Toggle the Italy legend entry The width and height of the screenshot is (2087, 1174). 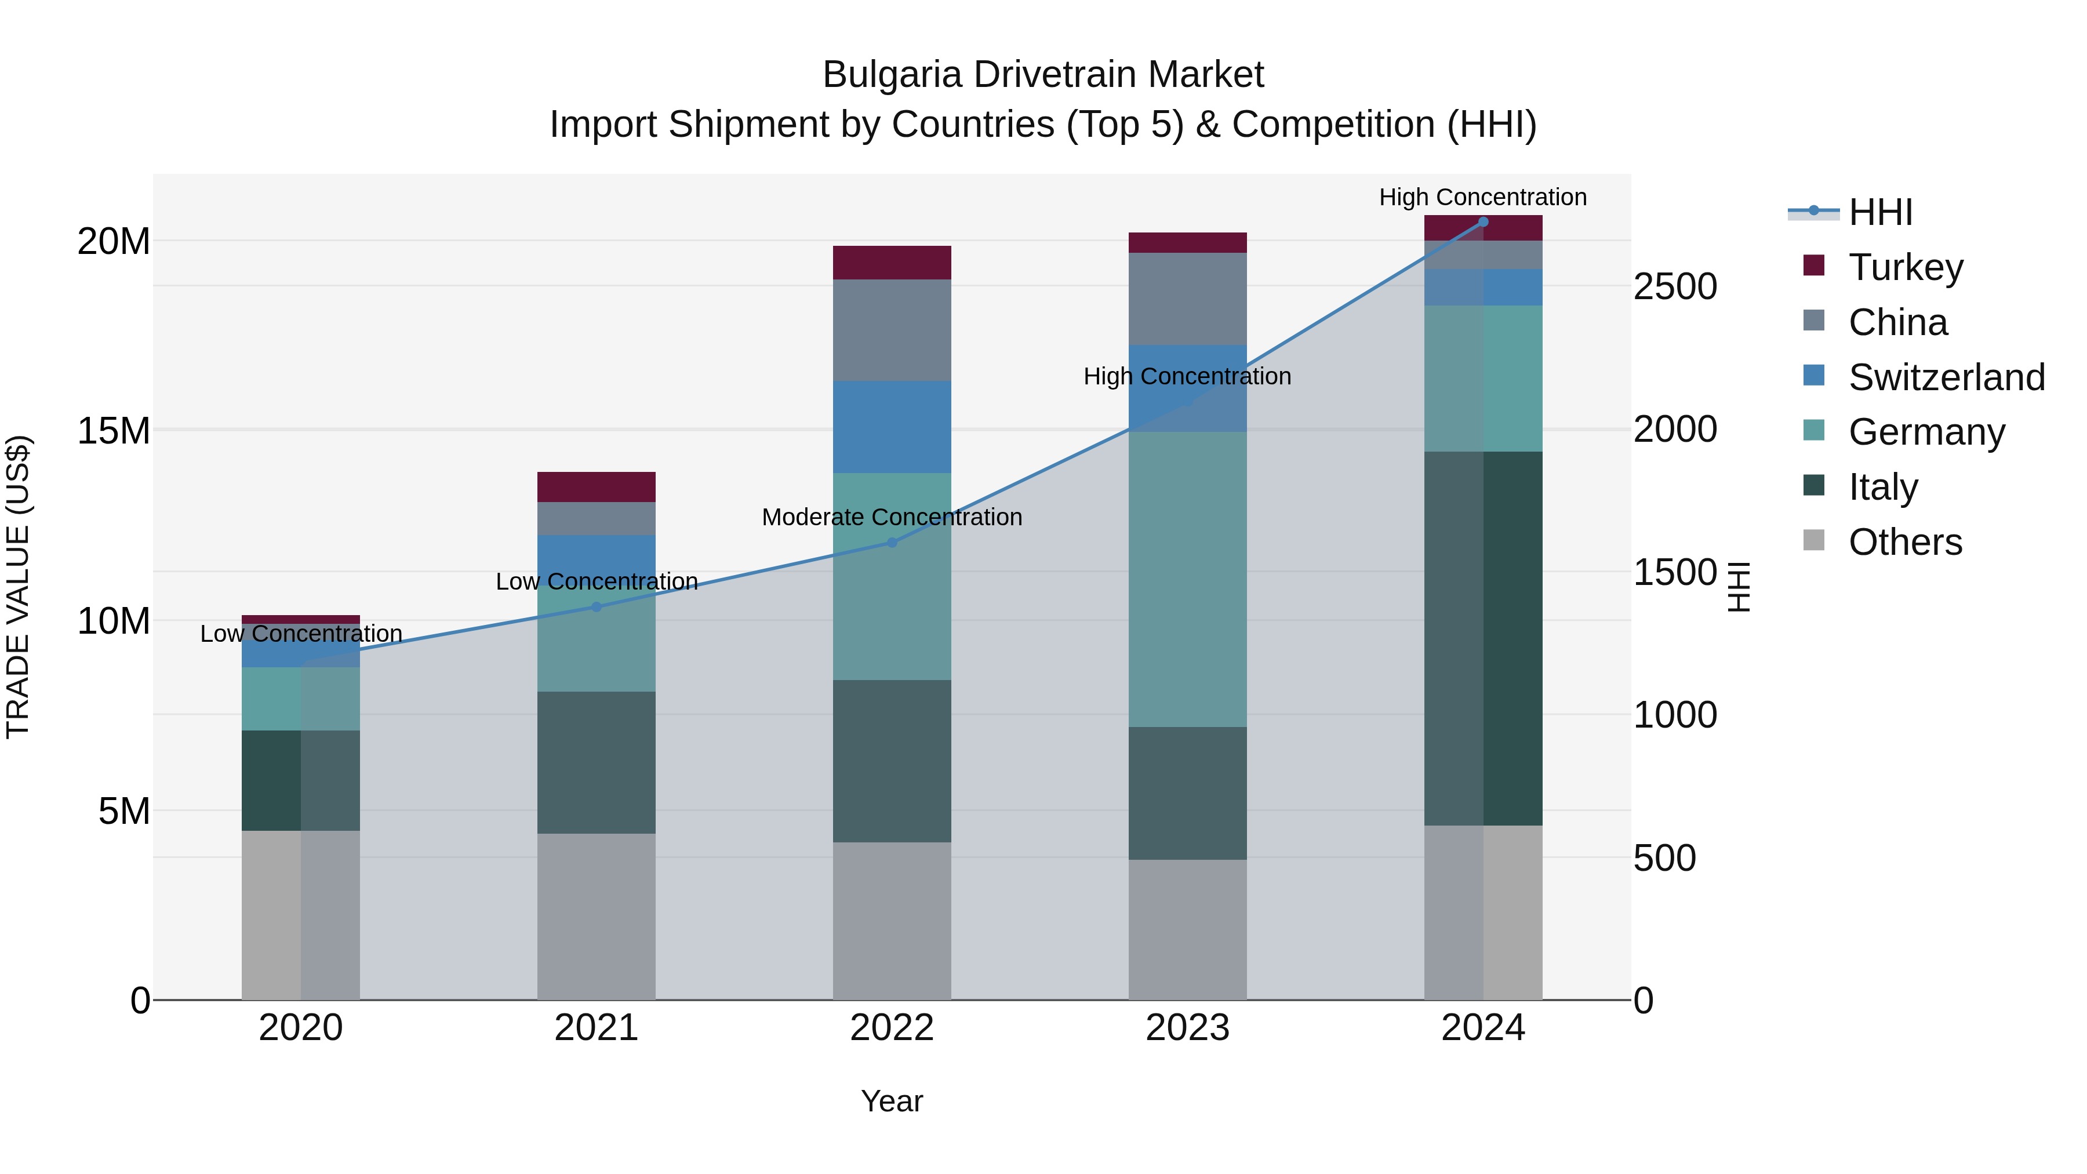tap(1860, 487)
